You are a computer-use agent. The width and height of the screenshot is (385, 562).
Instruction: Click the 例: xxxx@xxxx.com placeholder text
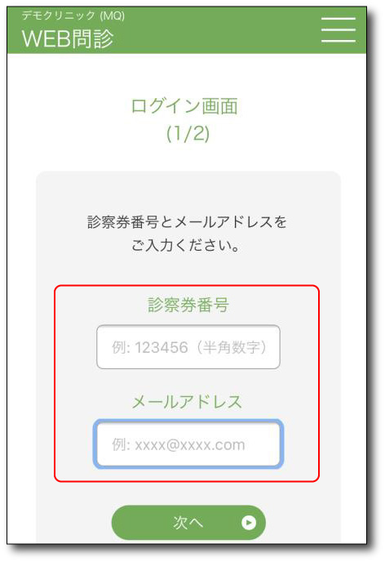179,445
